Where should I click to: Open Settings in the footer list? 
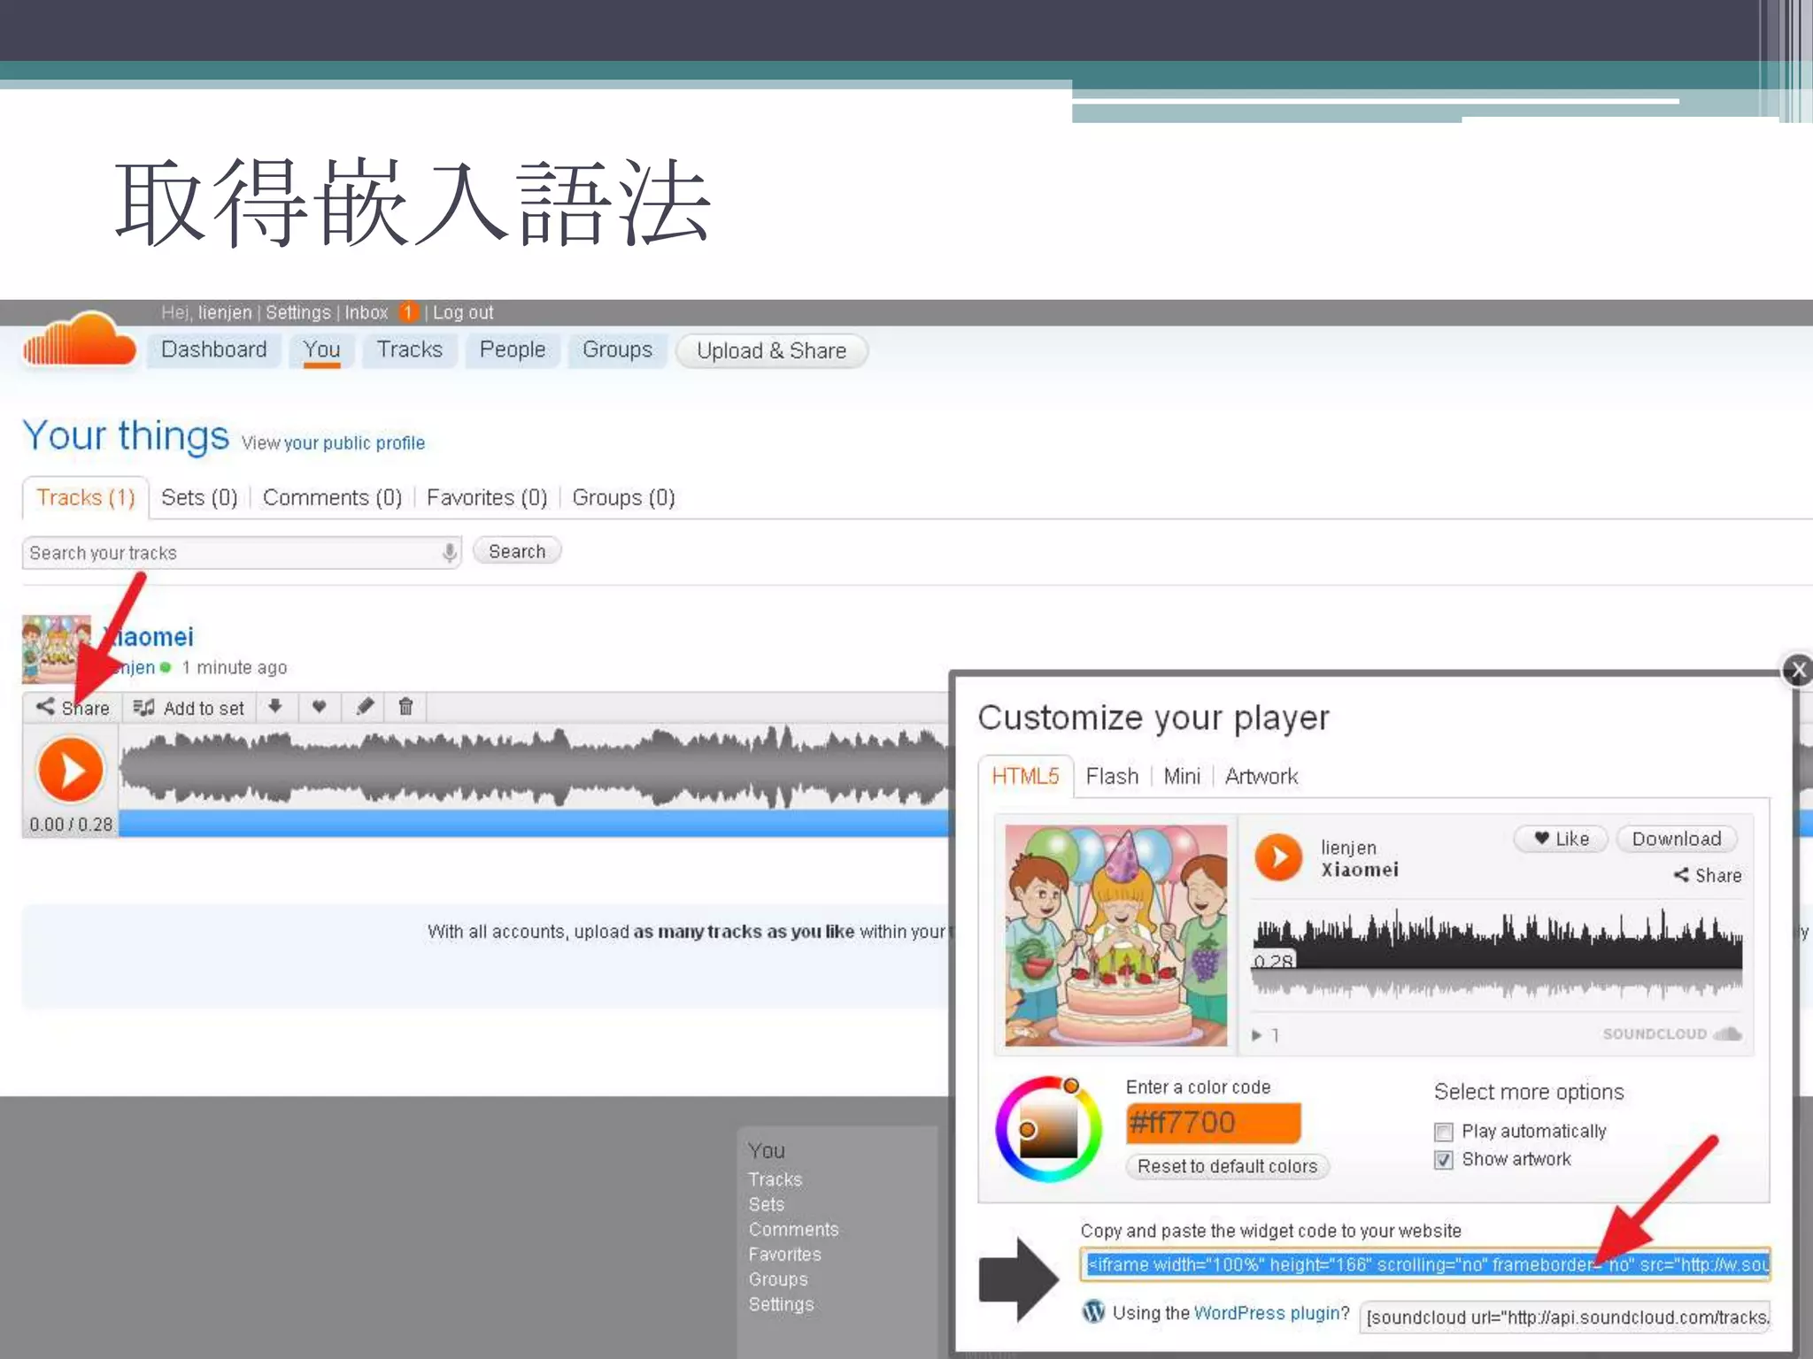[x=781, y=1304]
